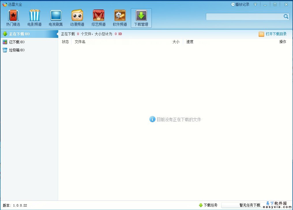Open the 动漫频道 cartoon face icon

click(77, 15)
